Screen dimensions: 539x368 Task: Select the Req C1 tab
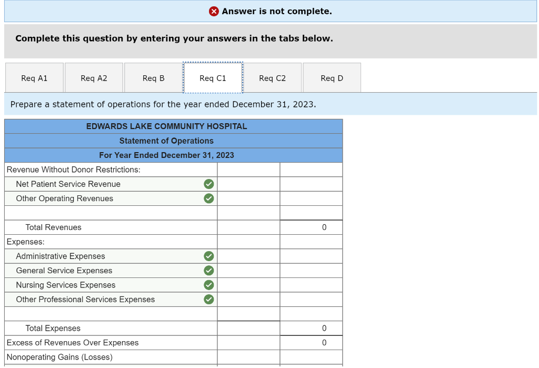tap(213, 78)
